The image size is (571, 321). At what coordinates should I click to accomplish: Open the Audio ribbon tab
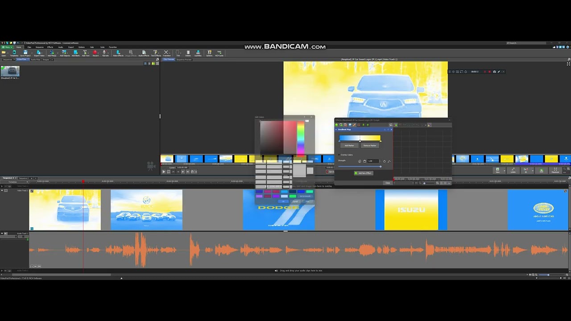[x=61, y=47]
